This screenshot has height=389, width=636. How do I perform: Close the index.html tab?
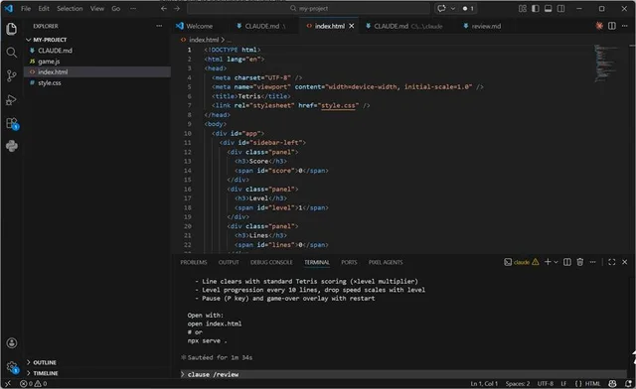click(352, 26)
